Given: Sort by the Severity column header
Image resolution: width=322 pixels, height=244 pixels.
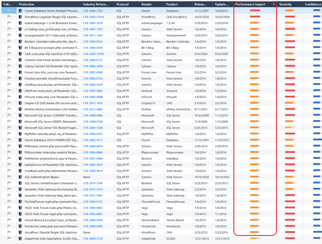Looking at the screenshot, I should coord(290,4).
